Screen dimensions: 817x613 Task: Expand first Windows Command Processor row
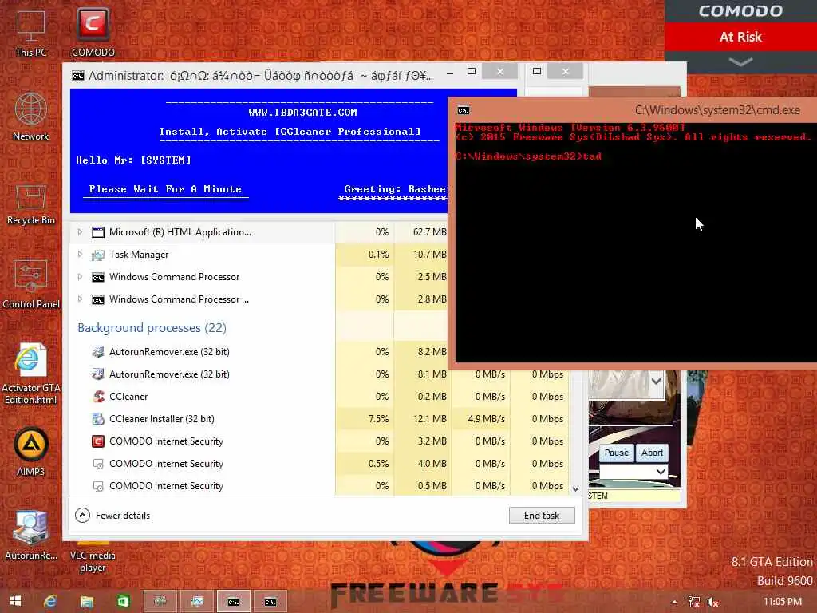80,277
